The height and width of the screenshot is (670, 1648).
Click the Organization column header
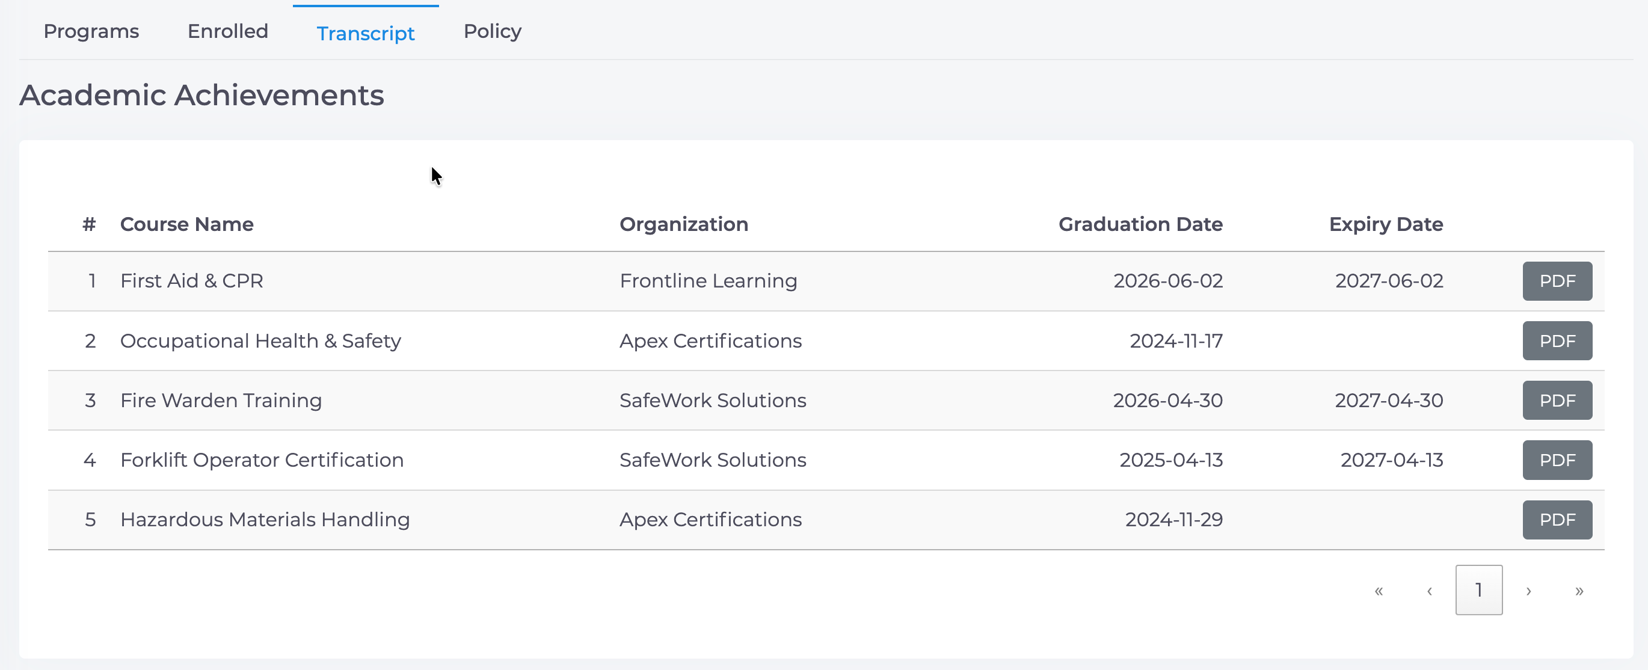pos(684,224)
